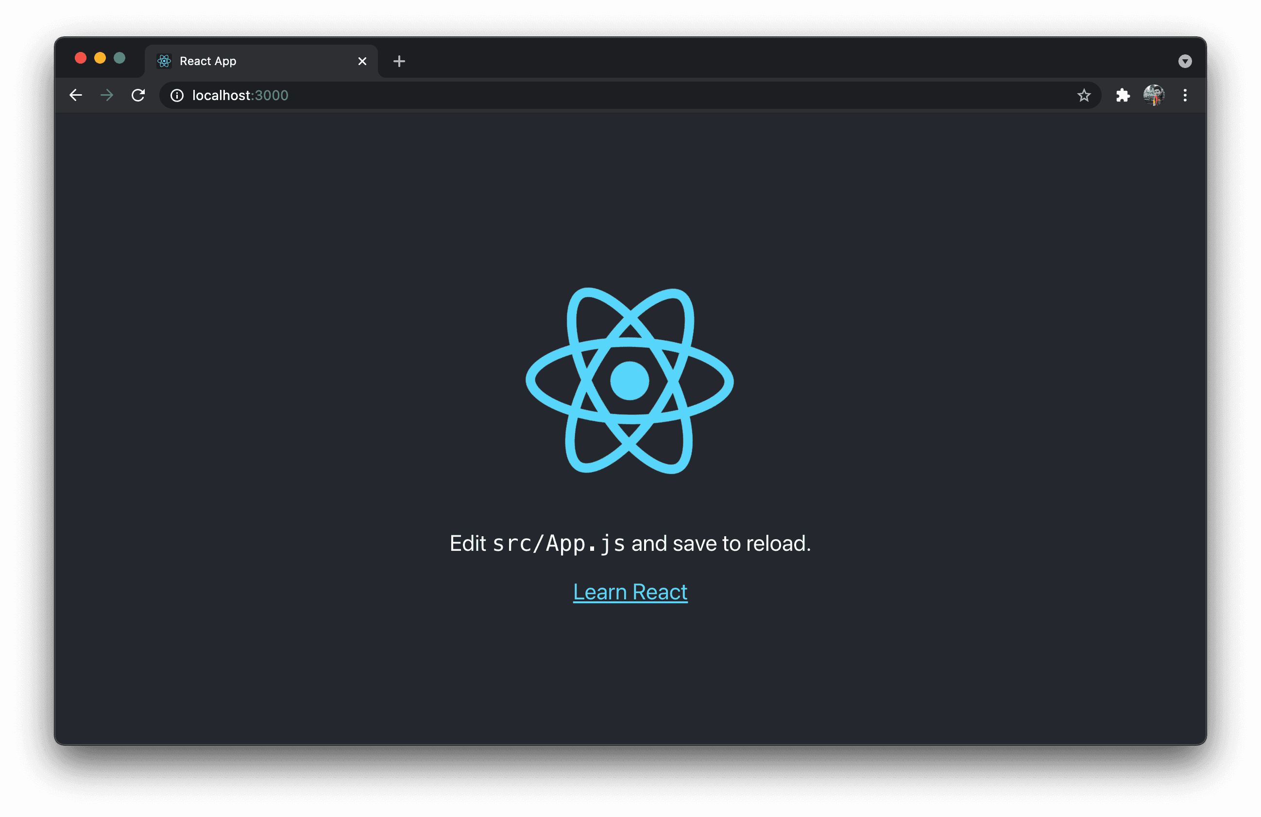Image resolution: width=1261 pixels, height=817 pixels.
Task: Open Chrome's three-dot menu
Action: click(x=1185, y=95)
